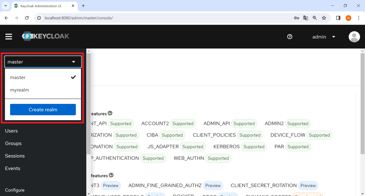Image resolution: width=365 pixels, height=196 pixels.
Task: Toggle the hamburger navigation menu
Action: tap(9, 36)
